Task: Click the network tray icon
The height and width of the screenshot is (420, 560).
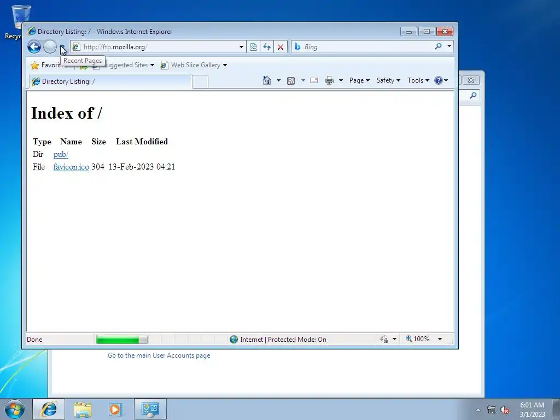Action: point(492,410)
